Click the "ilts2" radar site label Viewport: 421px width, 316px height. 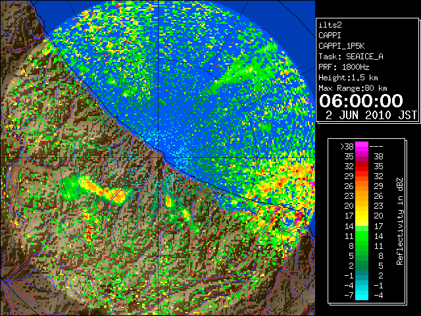330,25
